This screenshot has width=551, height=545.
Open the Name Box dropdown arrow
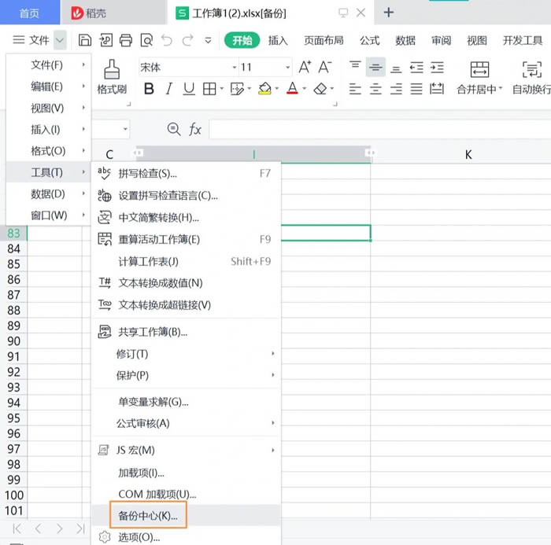(x=125, y=129)
